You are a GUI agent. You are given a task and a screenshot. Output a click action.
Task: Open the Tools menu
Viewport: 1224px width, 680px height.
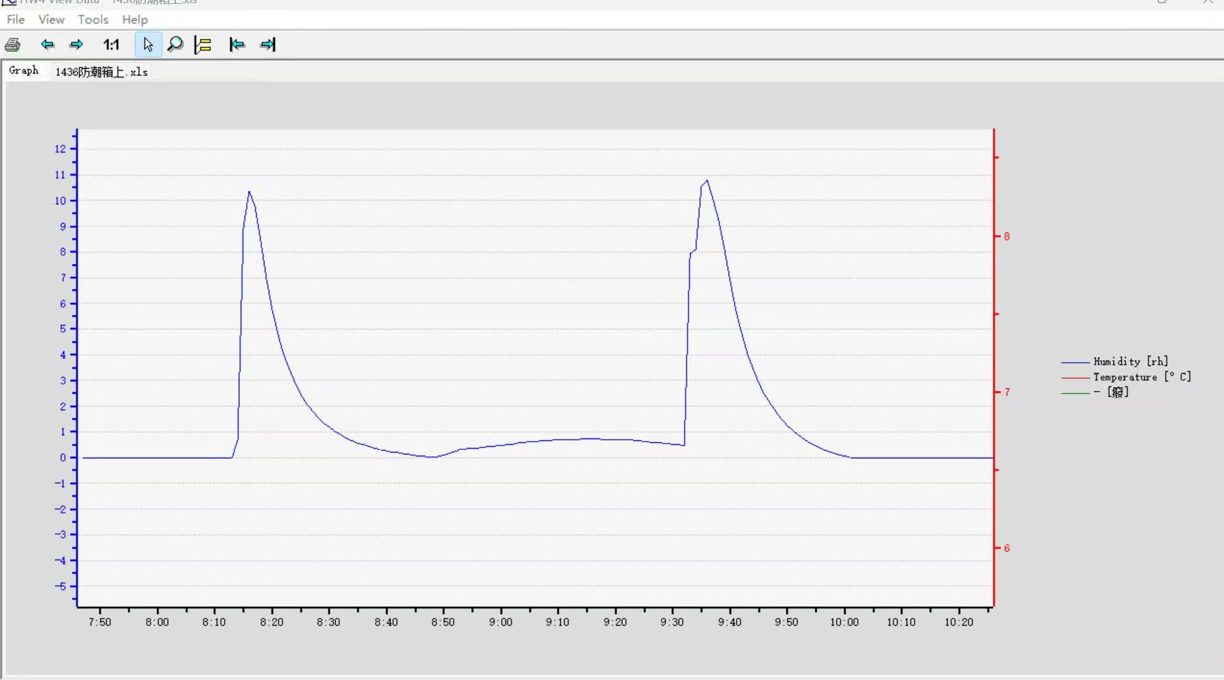point(93,20)
